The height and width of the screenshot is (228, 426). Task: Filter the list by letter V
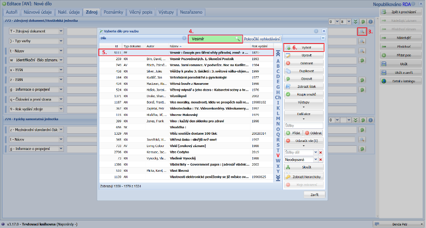[x=278, y=155]
